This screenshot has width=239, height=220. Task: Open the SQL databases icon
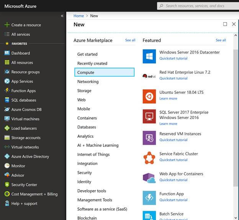7,100
